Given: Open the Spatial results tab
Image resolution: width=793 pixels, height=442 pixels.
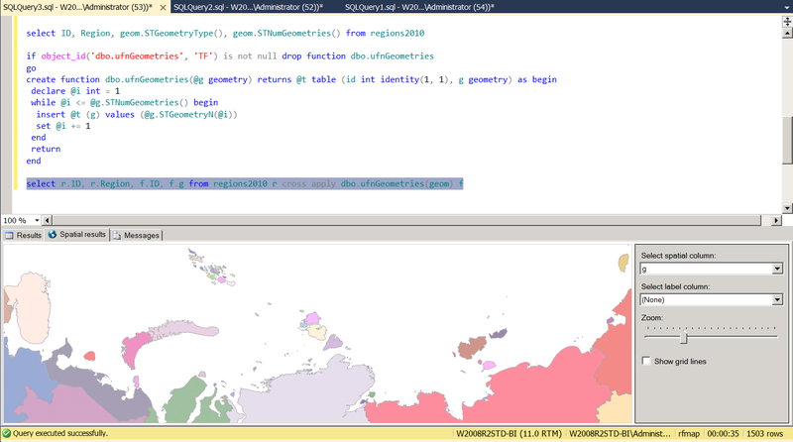Looking at the screenshot, I should (x=77, y=235).
